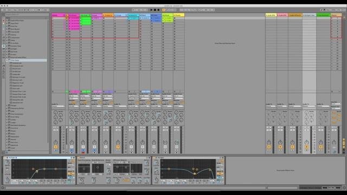The height and width of the screenshot is (195, 347).
Task: Select the first EQ Eight device title bar
Action: click(x=40, y=158)
